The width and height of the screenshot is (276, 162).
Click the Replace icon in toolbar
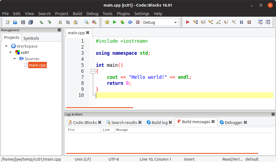[x=94, y=22]
